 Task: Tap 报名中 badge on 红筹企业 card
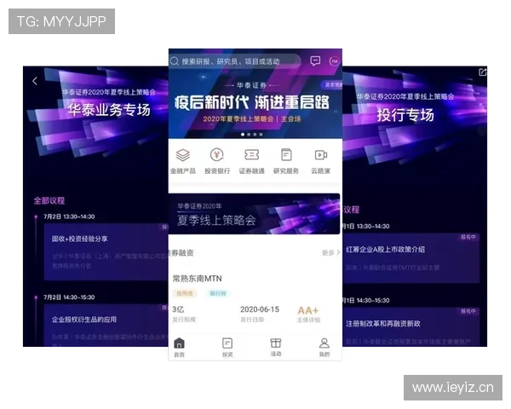(x=468, y=237)
